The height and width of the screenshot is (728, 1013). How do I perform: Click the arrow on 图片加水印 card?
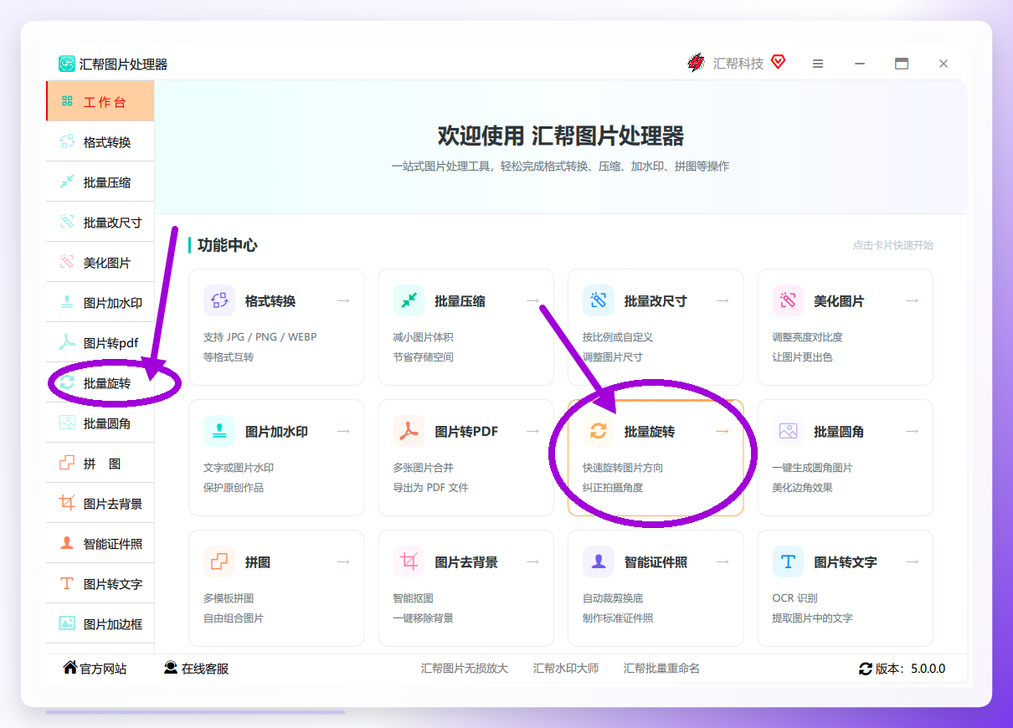[x=343, y=431]
